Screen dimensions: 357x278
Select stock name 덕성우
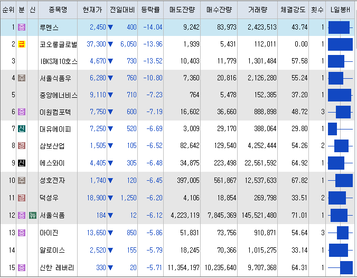[49, 198]
